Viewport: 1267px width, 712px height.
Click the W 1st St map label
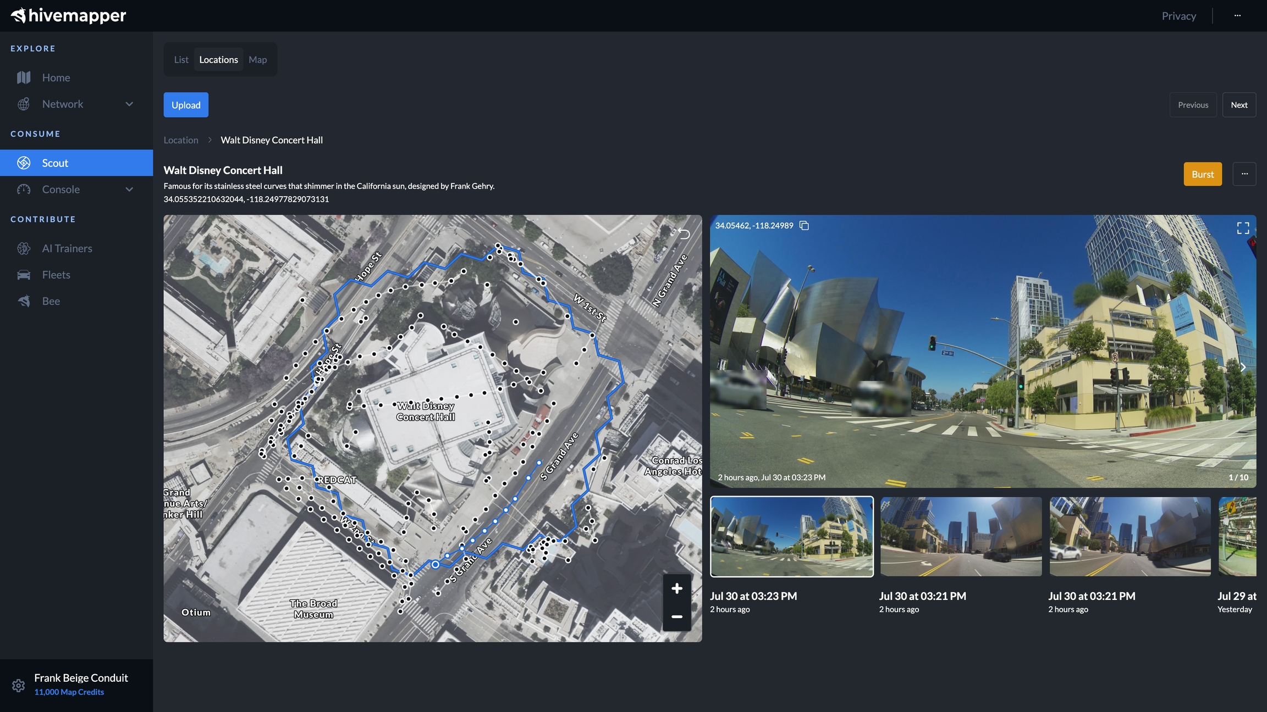(x=590, y=308)
